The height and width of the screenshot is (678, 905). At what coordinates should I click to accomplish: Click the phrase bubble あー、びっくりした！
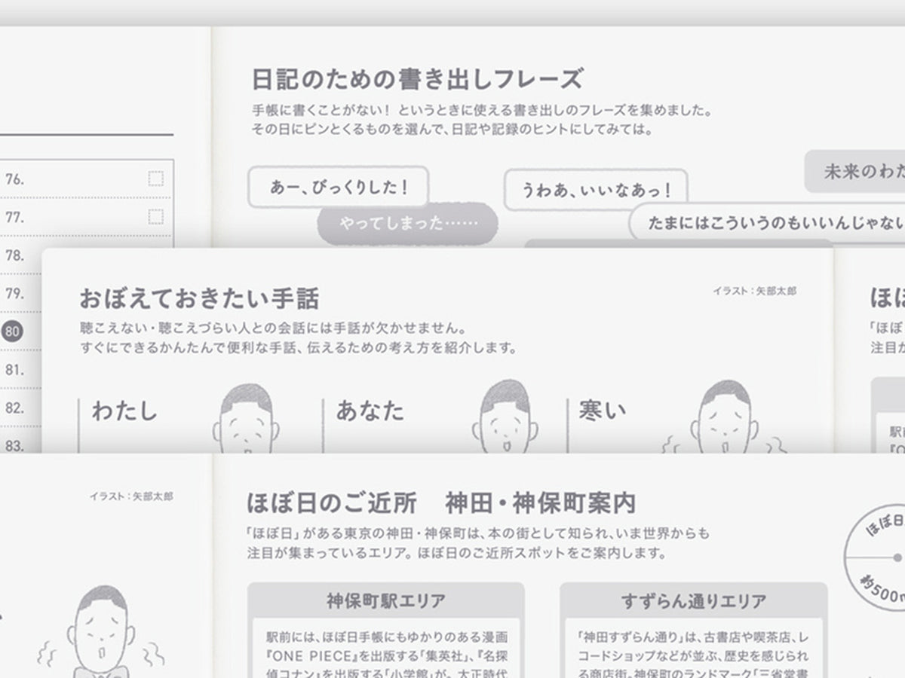point(339,187)
